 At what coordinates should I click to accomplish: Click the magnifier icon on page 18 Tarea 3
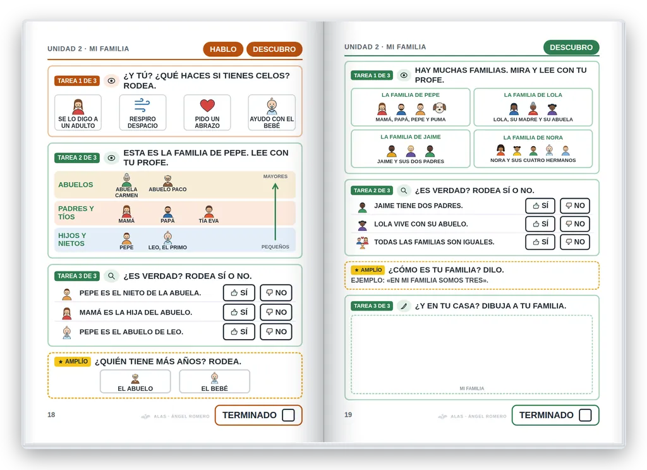click(x=111, y=276)
